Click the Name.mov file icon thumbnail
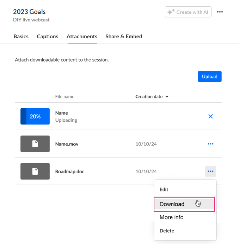The image size is (239, 244). click(35, 144)
